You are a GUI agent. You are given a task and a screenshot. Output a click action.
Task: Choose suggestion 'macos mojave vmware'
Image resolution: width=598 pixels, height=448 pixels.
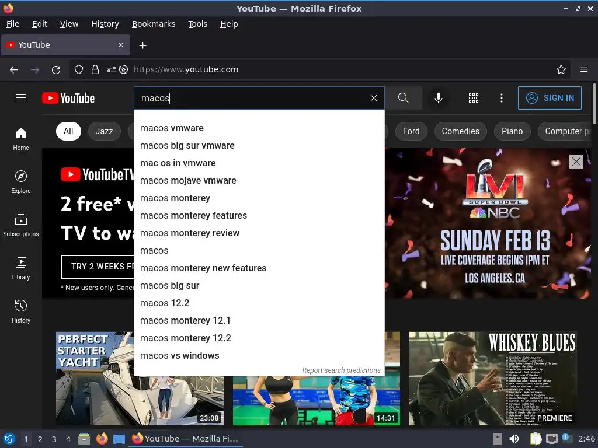point(259,181)
